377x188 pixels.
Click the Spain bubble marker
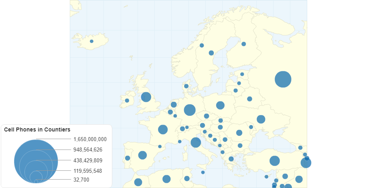142,155
